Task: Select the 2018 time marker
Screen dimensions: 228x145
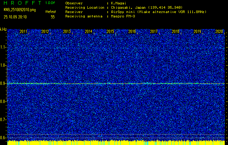Action: [x=176, y=32]
